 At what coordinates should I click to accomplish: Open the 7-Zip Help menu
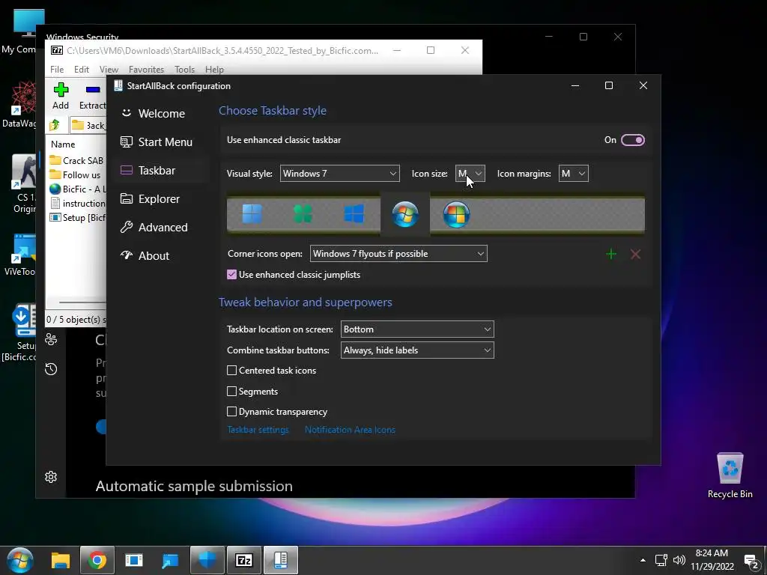coord(214,70)
